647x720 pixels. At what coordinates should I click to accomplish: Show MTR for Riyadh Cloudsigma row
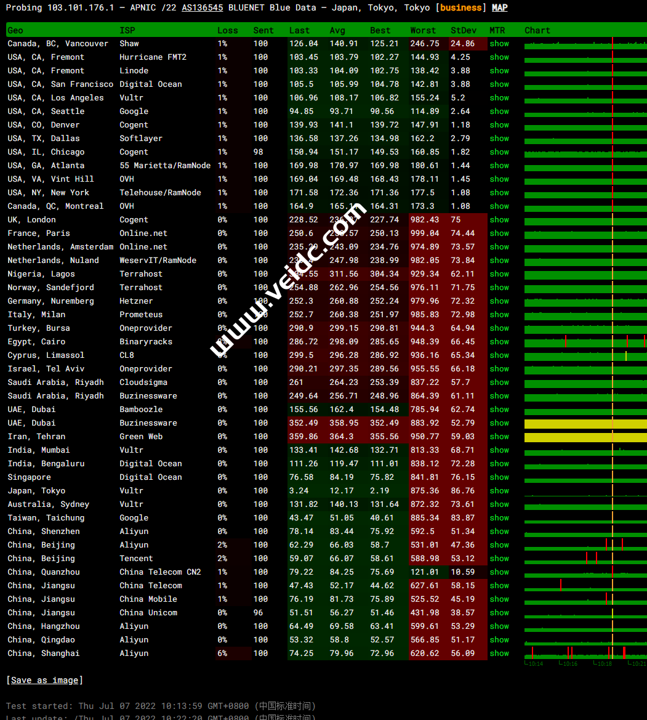coord(499,382)
